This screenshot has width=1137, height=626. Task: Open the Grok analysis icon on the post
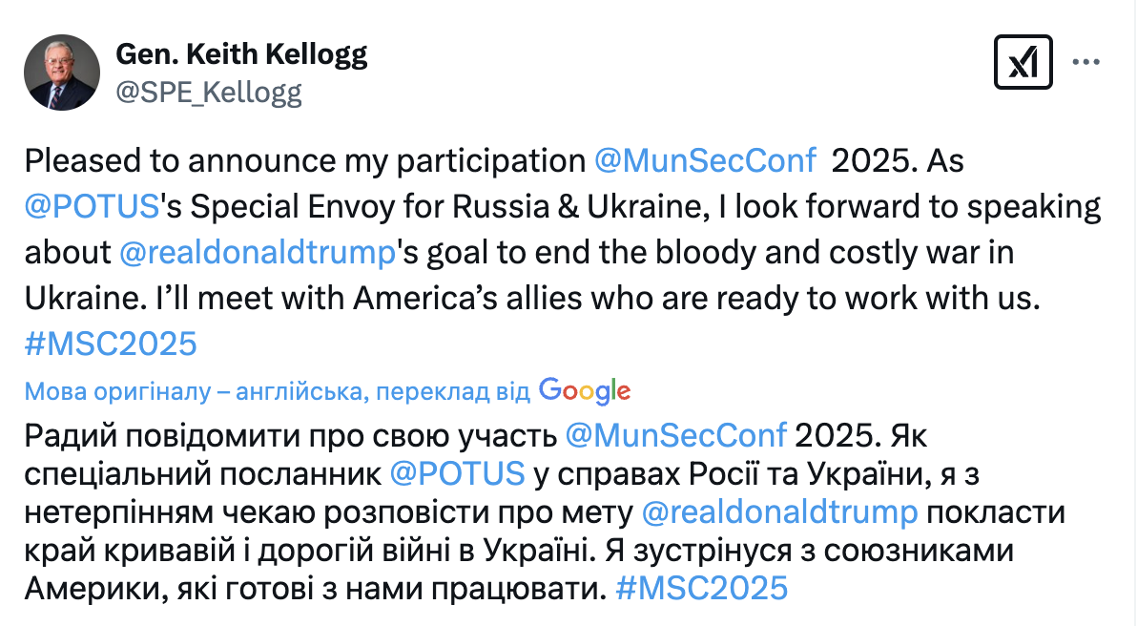1023,61
